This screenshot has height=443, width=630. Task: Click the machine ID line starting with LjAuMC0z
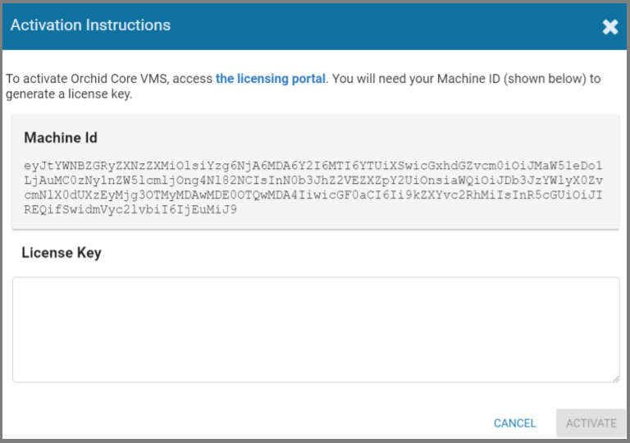click(314, 180)
